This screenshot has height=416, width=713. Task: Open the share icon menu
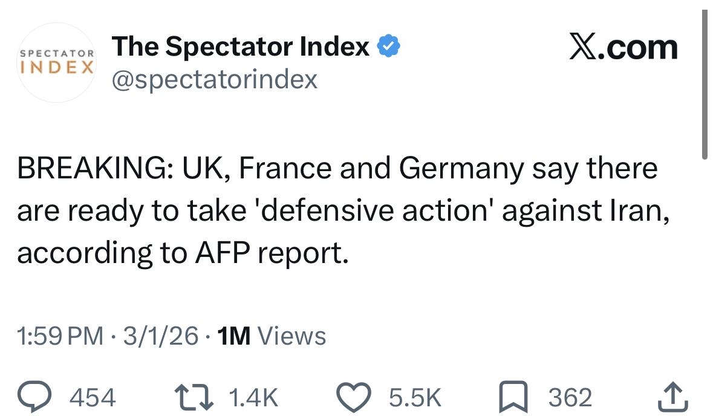671,397
